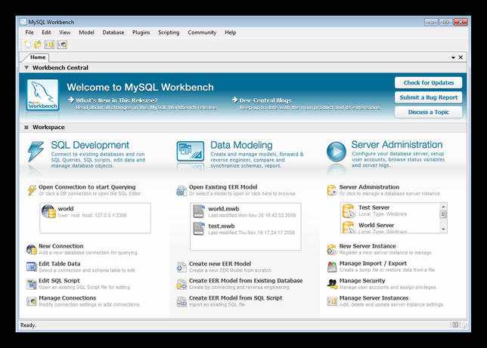487x348 pixels.
Task: Click the open folder toolbar icon
Action: tap(38, 45)
